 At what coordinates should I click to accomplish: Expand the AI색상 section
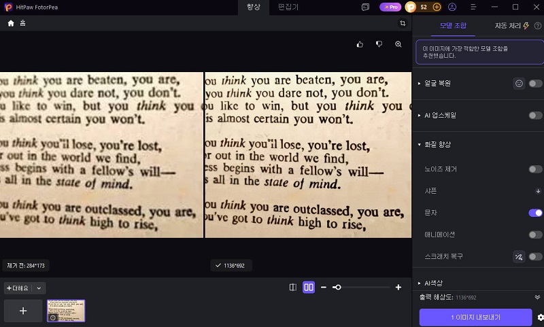click(430, 283)
